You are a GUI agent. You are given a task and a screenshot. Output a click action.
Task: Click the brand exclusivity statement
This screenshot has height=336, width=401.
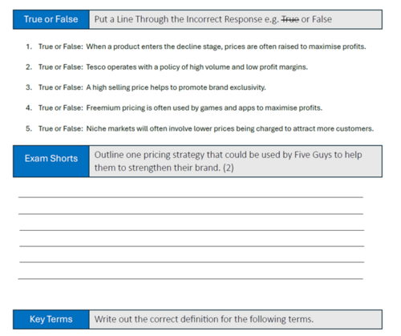[x=176, y=87]
